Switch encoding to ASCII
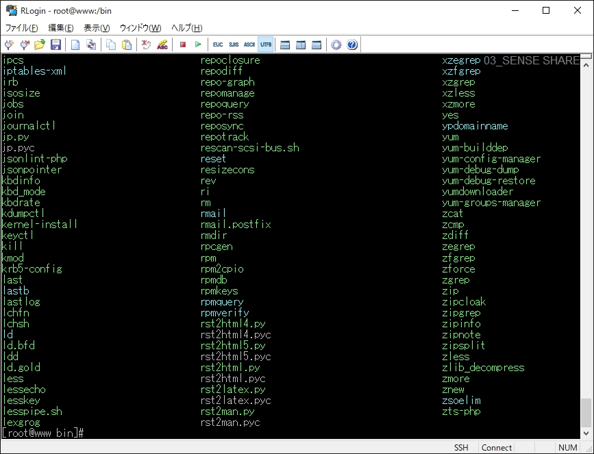 (249, 45)
